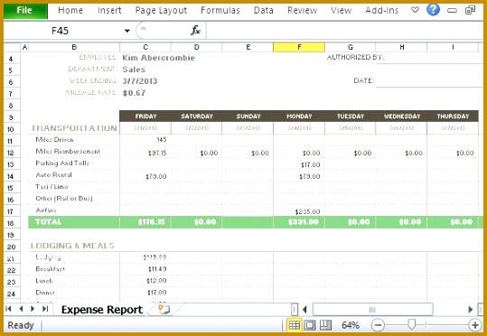
Task: Click the Insert Function fx icon
Action: click(195, 31)
